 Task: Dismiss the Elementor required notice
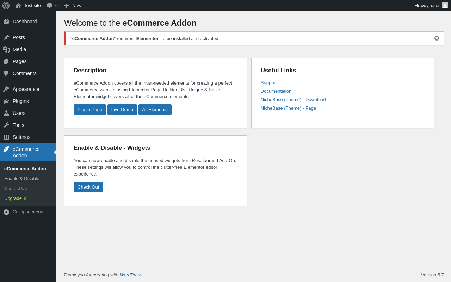tap(437, 38)
